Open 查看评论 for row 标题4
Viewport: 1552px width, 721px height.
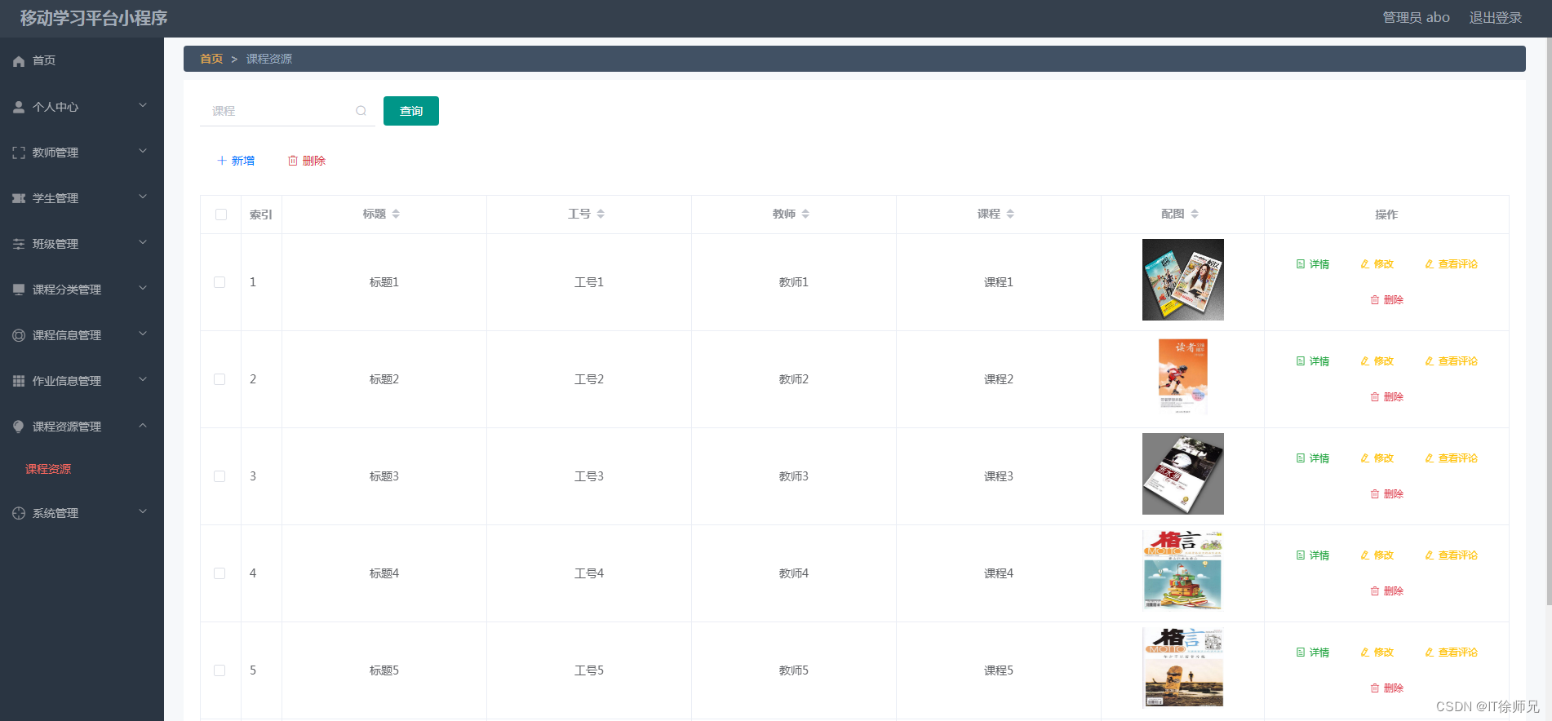1452,555
